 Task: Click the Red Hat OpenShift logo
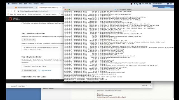(x=15, y=19)
